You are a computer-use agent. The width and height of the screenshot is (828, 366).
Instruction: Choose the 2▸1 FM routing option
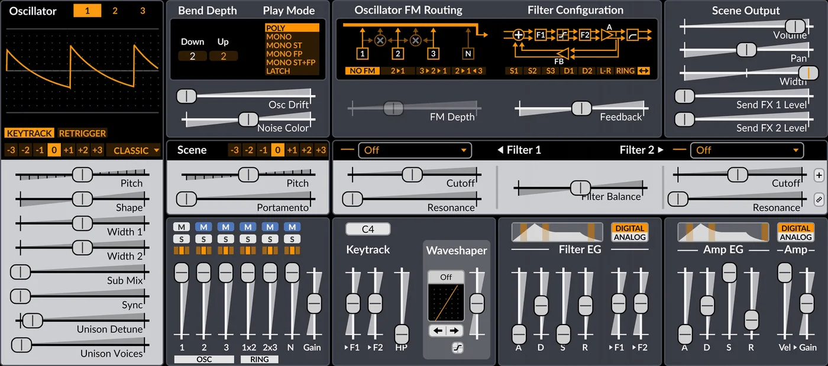click(x=397, y=71)
